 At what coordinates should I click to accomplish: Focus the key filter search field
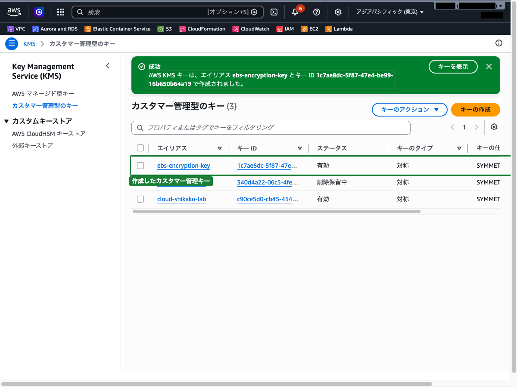click(271, 128)
